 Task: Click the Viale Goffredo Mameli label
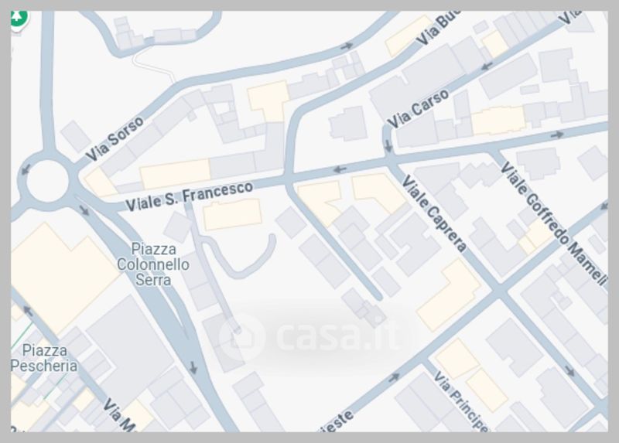(553, 223)
